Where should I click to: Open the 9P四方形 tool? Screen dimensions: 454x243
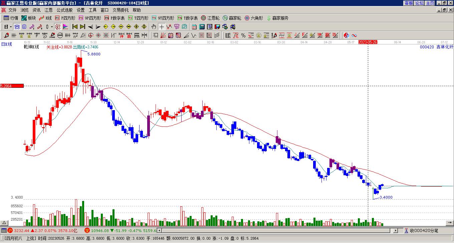tap(89, 18)
